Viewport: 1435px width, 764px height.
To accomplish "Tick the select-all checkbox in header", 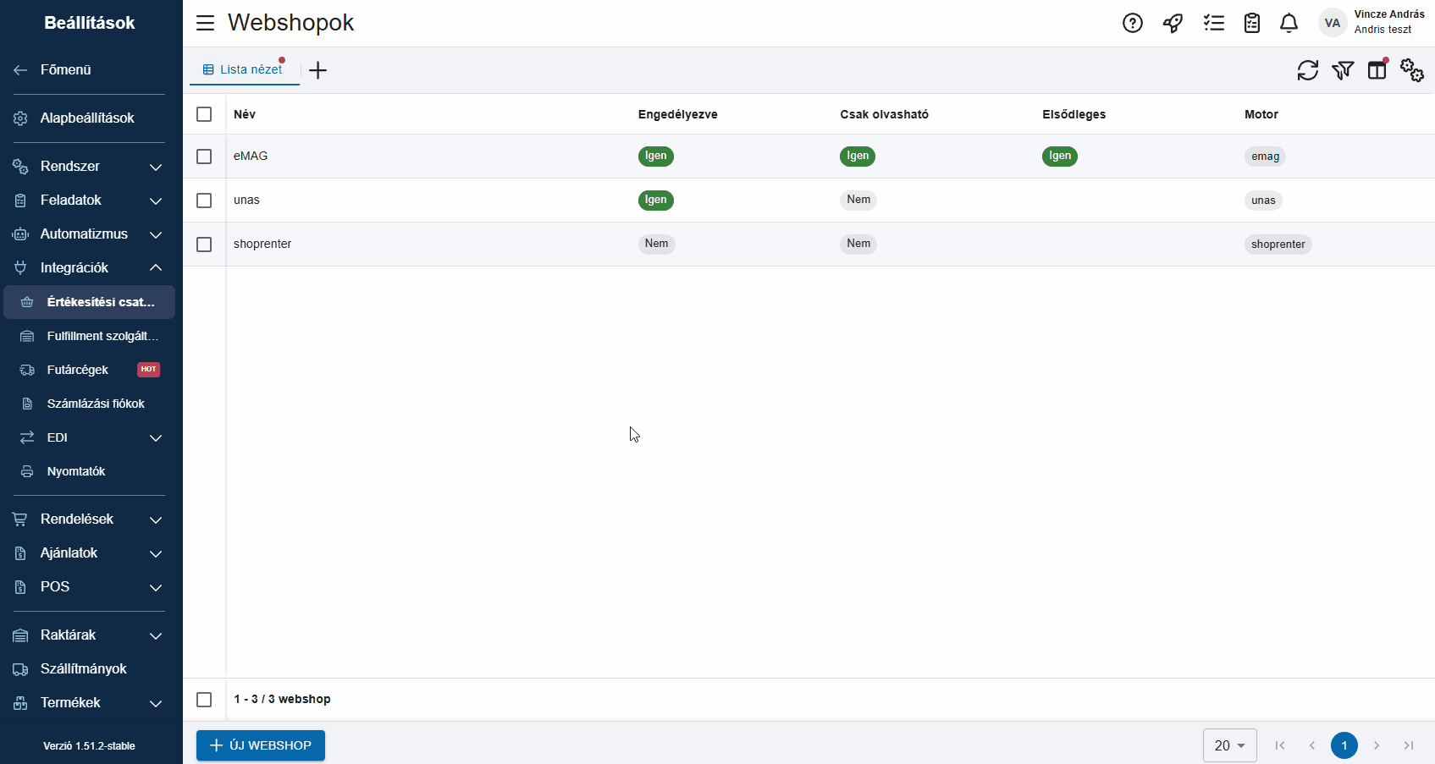I will (204, 114).
